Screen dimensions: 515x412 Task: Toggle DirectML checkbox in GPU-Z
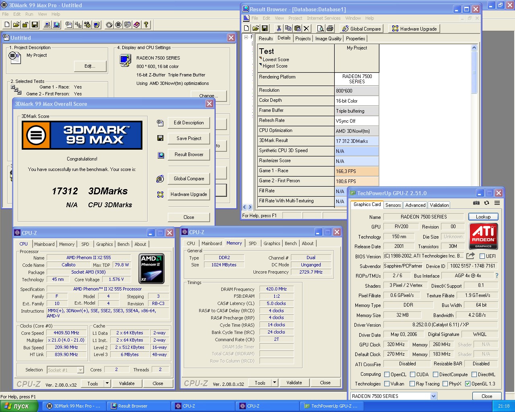(x=474, y=375)
